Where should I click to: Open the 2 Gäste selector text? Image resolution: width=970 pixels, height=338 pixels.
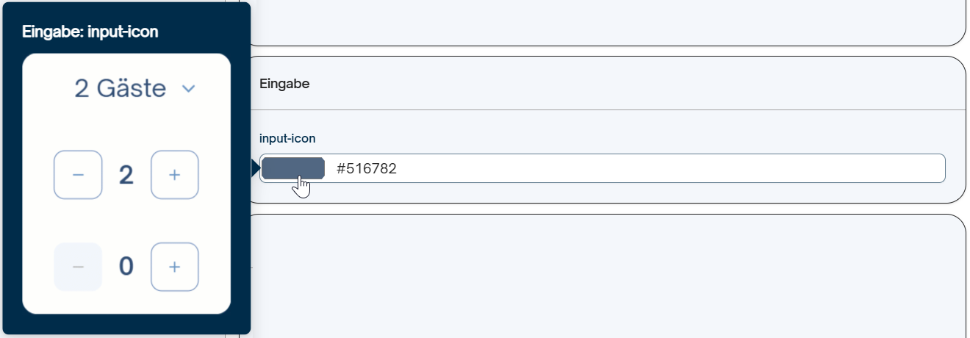120,89
